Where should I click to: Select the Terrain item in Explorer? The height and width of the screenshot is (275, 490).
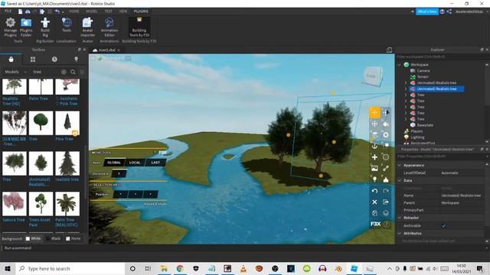(423, 76)
